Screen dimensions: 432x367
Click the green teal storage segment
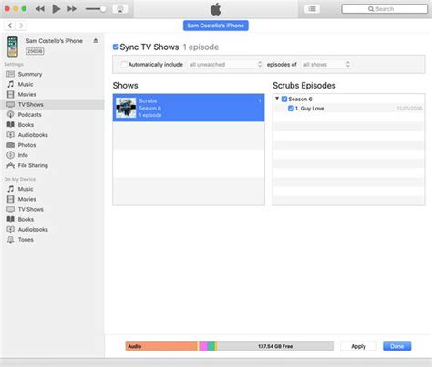pos(211,346)
